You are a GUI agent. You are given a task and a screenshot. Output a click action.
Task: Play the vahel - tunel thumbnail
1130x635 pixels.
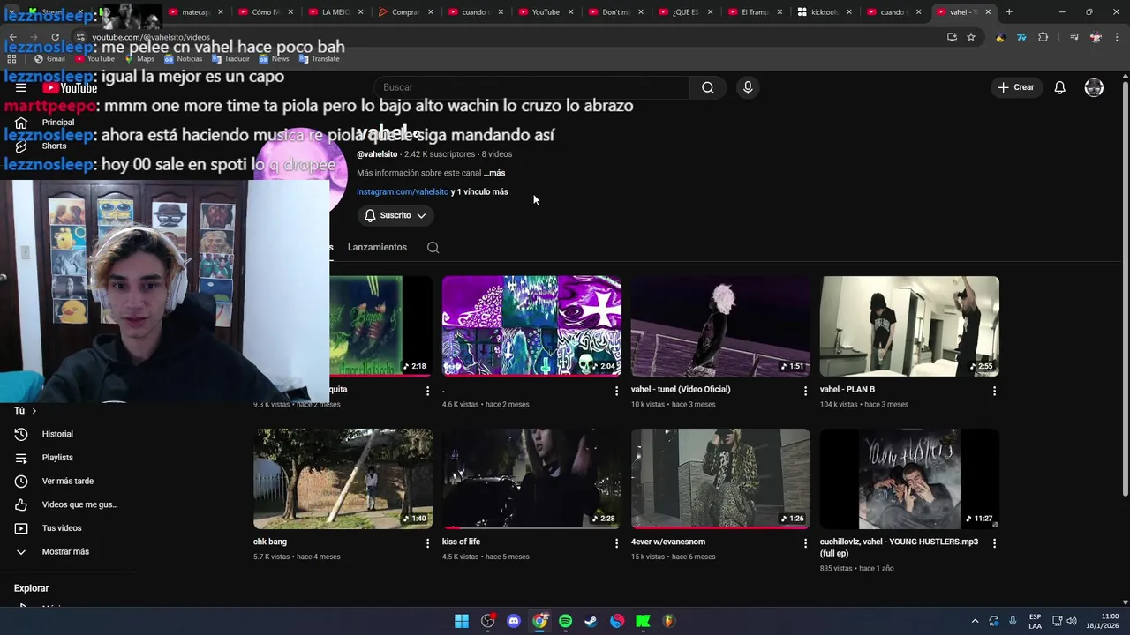(720, 326)
